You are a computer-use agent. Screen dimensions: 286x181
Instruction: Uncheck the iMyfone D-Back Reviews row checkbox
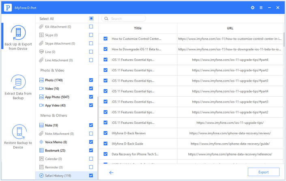click(105, 133)
